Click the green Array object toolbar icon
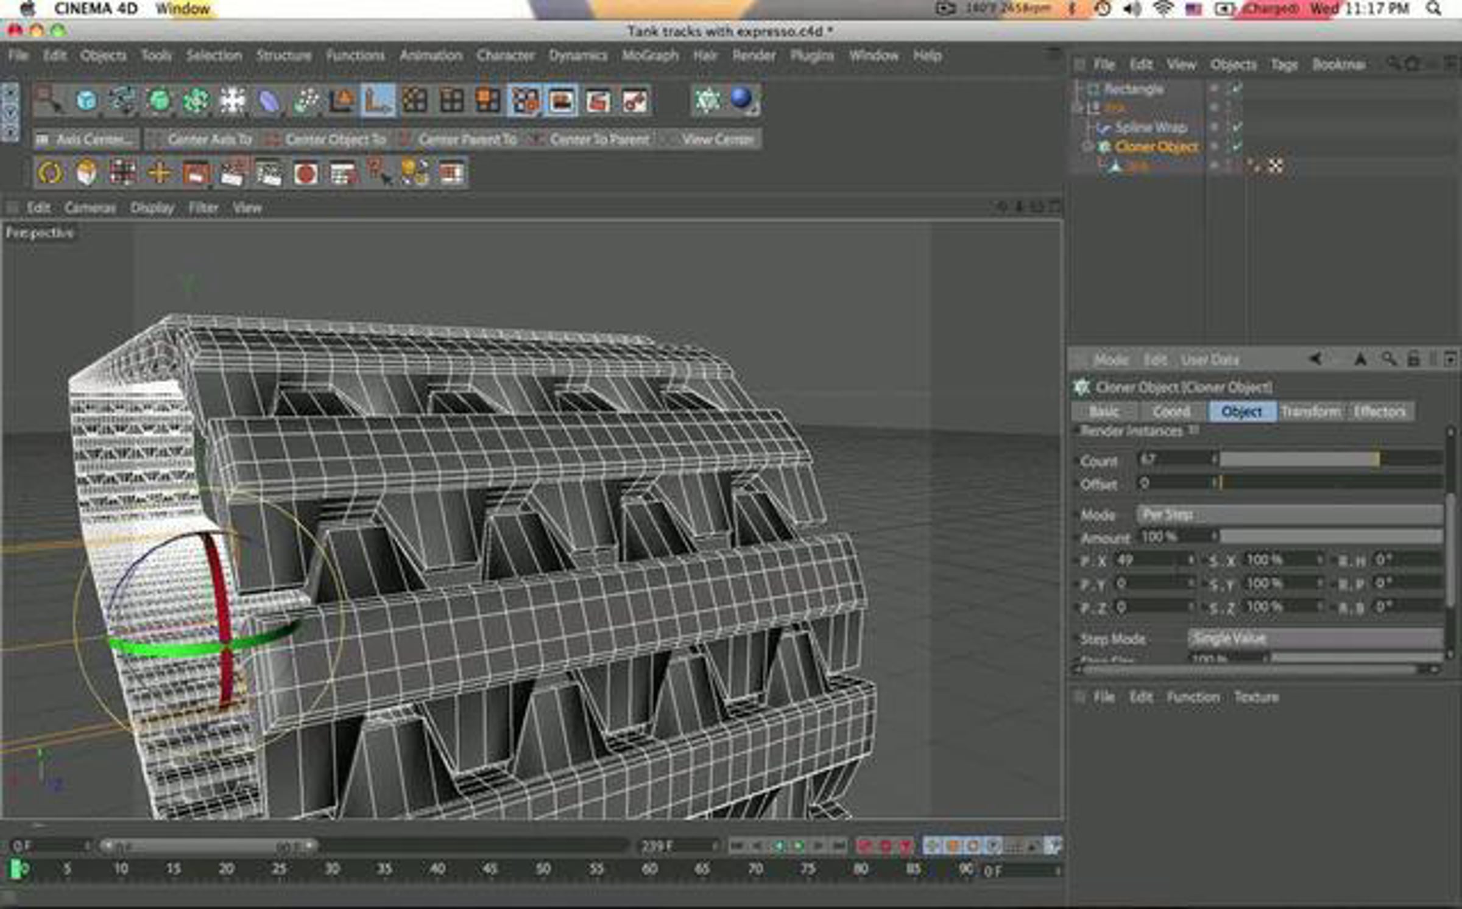 [195, 100]
